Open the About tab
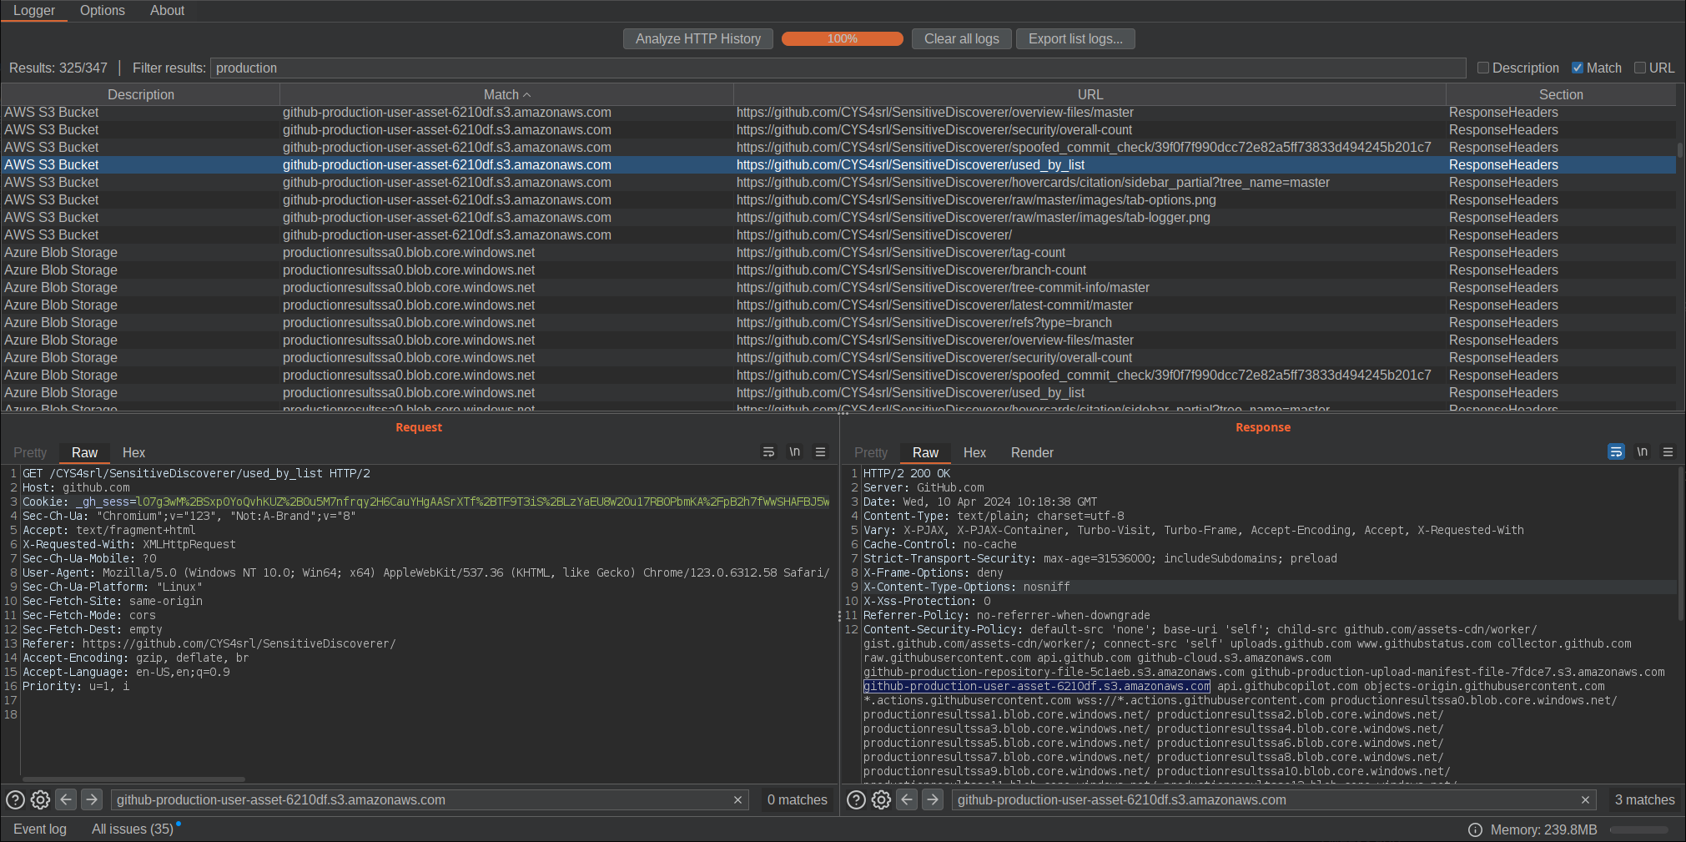This screenshot has height=842, width=1686. [168, 11]
